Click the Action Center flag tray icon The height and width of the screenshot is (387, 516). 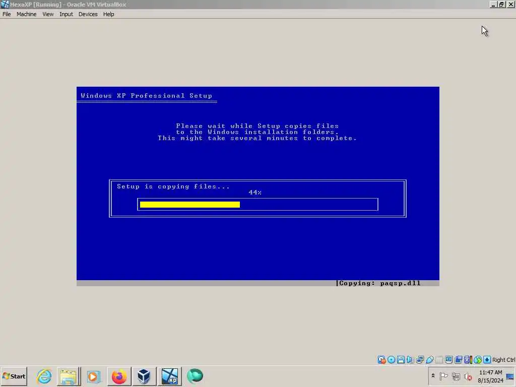coord(443,376)
